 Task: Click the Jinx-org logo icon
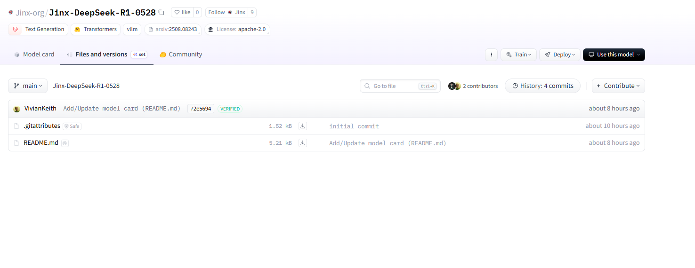[11, 13]
